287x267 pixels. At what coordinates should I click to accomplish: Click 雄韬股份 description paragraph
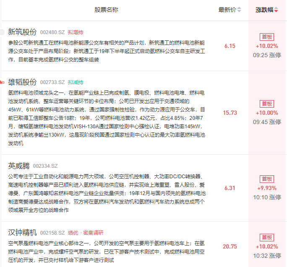tap(107, 118)
